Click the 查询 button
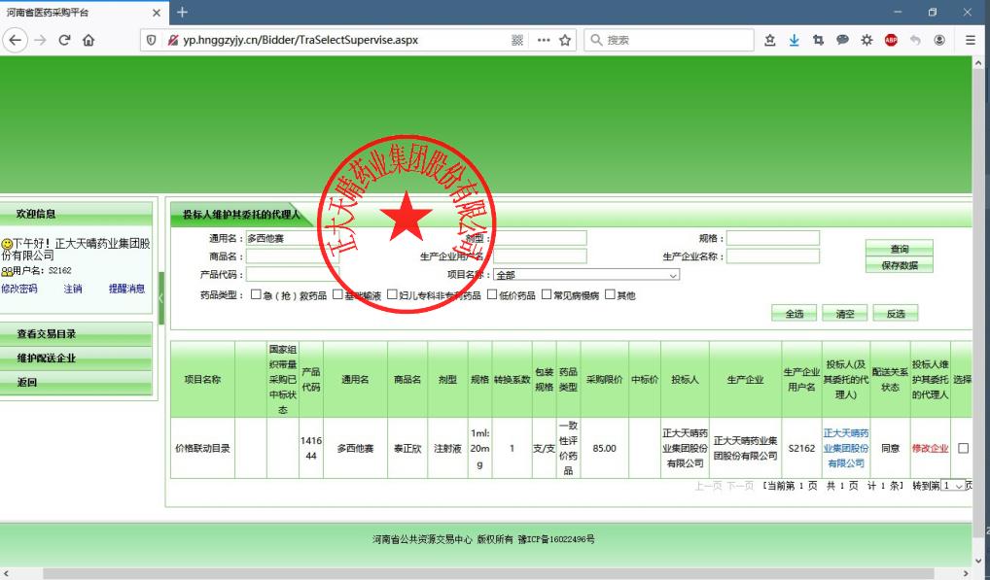990x580 pixels. (900, 249)
